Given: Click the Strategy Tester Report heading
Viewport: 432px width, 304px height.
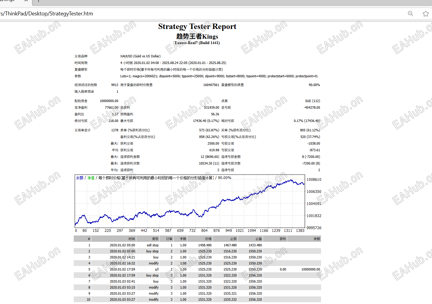Looking at the screenshot, I should pyautogui.click(x=197, y=27).
